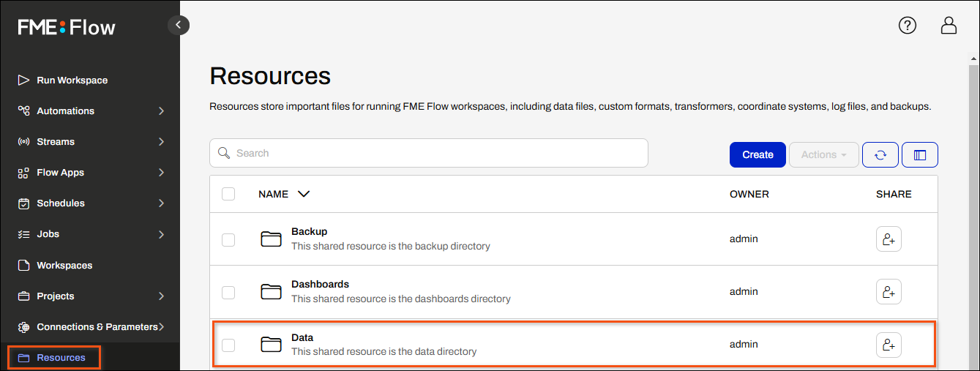This screenshot has width=980, height=371.
Task: Click the Connections & Parameters globe icon
Action: click(23, 327)
